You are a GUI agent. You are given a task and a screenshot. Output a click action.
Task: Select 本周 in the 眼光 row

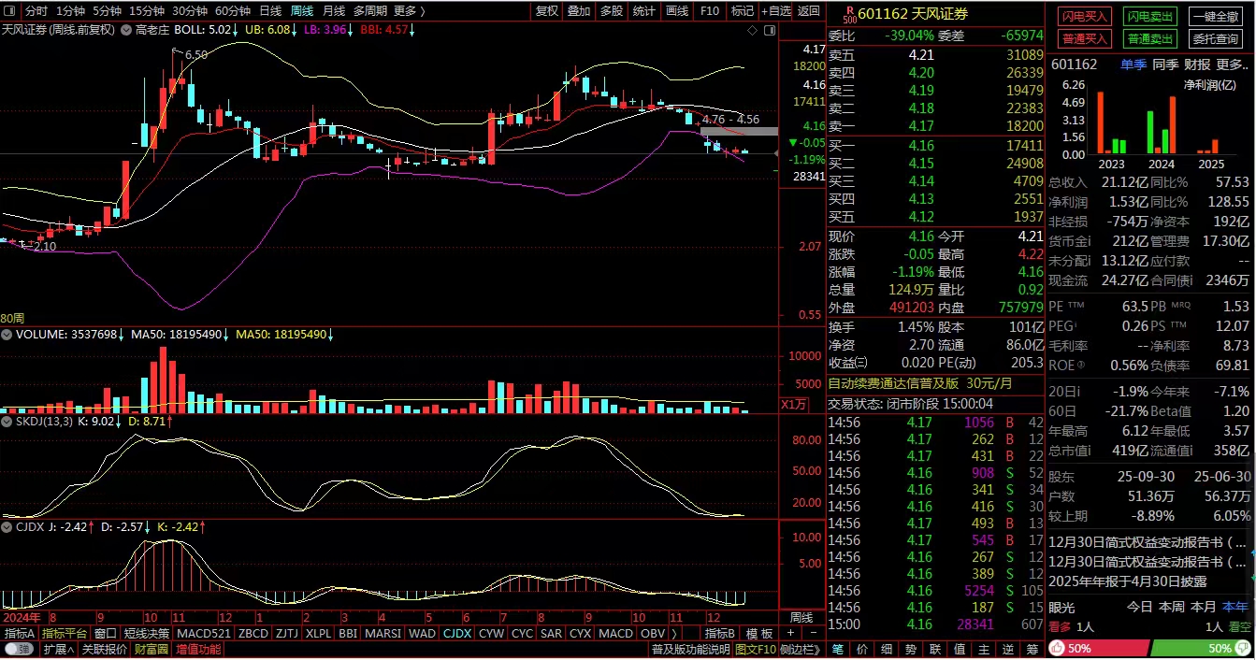[1172, 606]
